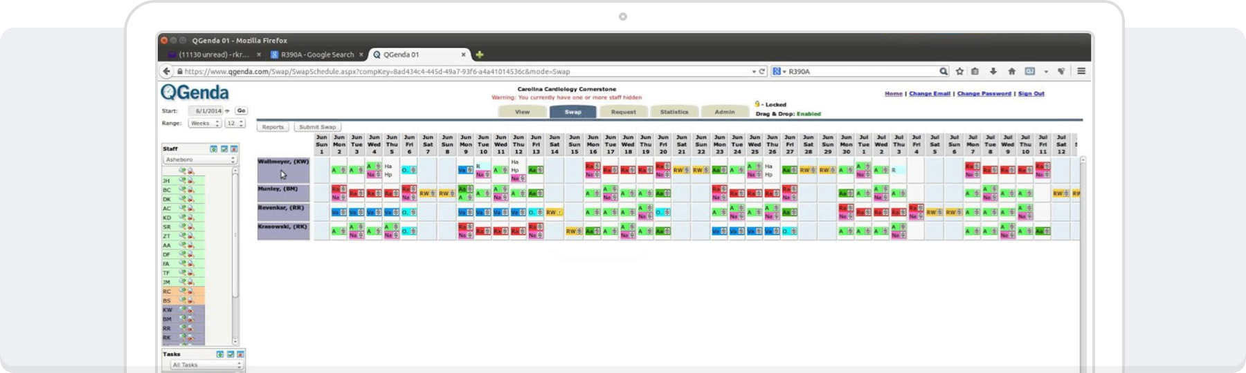Click the red uncheck icon in Tasks header
Image resolution: width=1246 pixels, height=373 pixels.
pos(240,354)
